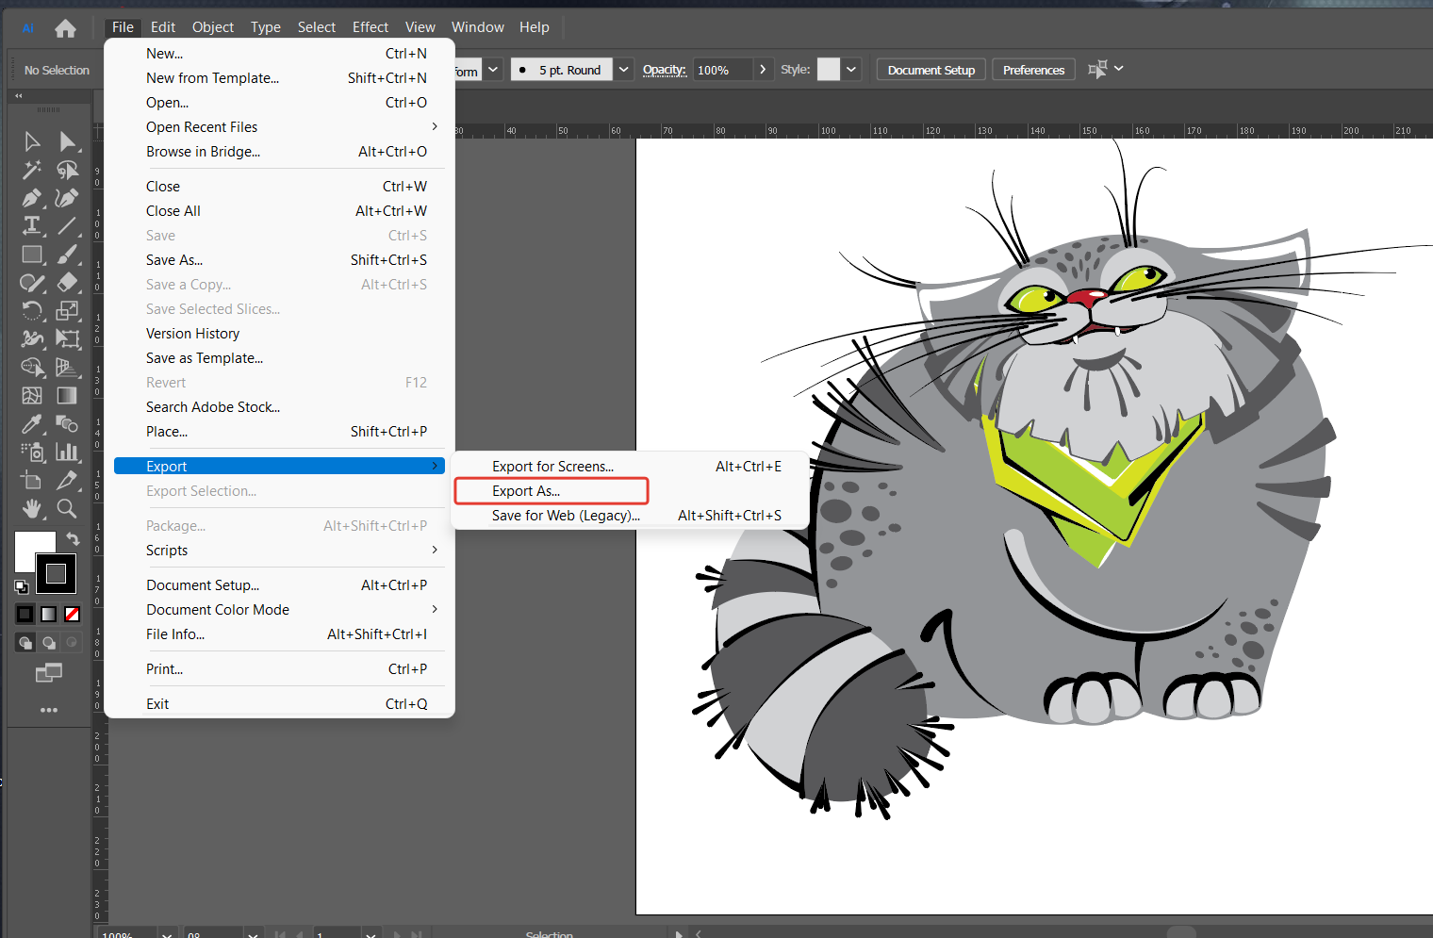Set stroke color to None
This screenshot has width=1433, height=938.
tap(72, 614)
